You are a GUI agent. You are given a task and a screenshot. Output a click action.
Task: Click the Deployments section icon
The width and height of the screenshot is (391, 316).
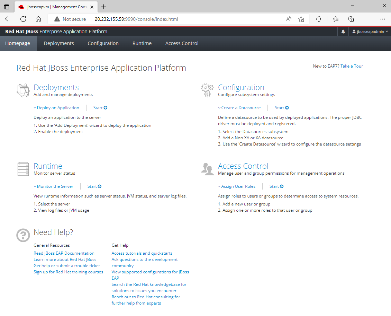tap(23, 90)
